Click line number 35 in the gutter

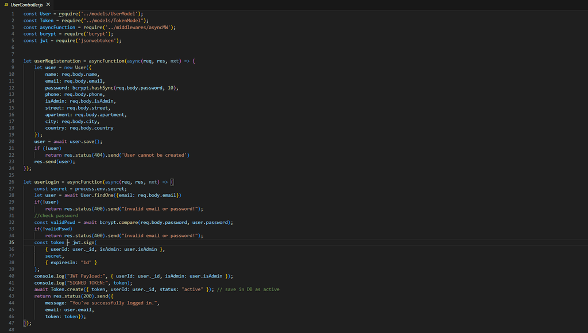pyautogui.click(x=11, y=242)
